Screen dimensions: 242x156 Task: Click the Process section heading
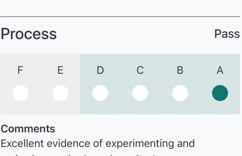tap(29, 34)
